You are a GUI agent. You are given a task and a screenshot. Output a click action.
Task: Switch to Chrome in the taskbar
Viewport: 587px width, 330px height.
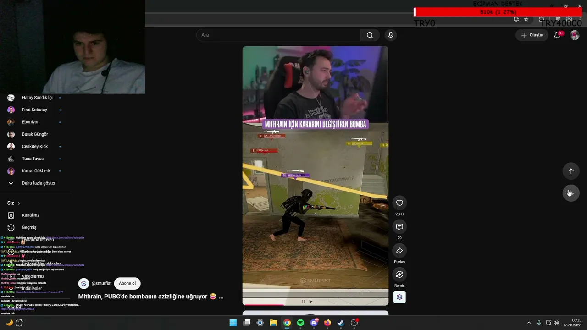pos(287,323)
